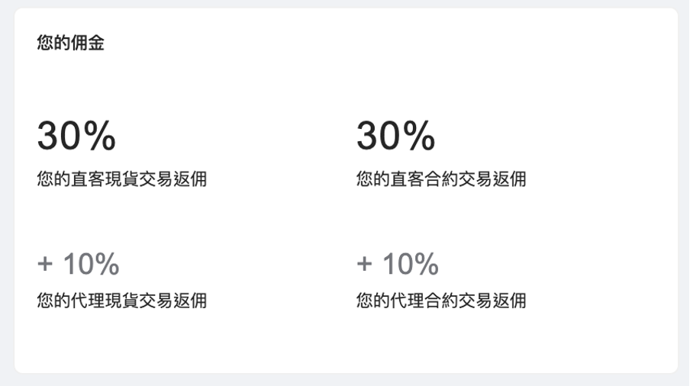
Task: Click the + 10% agent contract bonus
Action: click(x=397, y=265)
